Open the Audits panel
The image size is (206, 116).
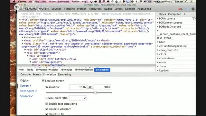click(x=108, y=9)
